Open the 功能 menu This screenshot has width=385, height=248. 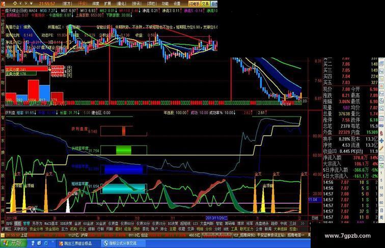point(165,4)
